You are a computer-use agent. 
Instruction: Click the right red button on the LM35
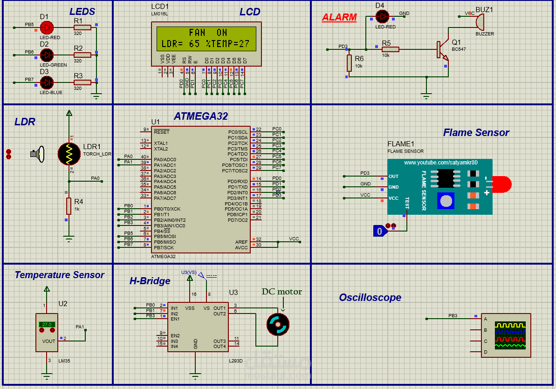click(53, 330)
